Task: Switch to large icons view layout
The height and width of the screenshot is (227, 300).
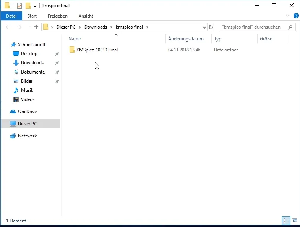Action: [x=295, y=221]
